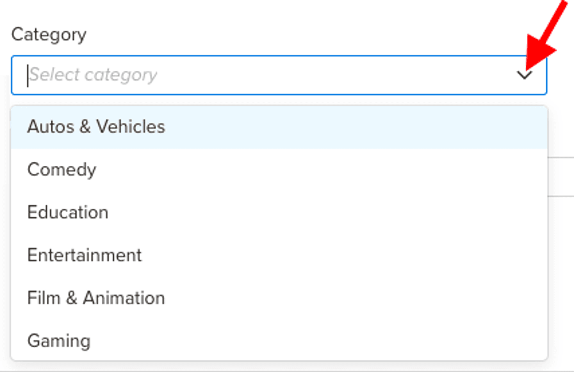This screenshot has width=574, height=372.
Task: Click the category option starting with E
Action: coord(67,212)
